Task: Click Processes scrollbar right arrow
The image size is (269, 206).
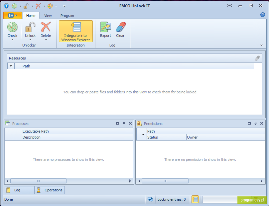Action: click(x=130, y=181)
